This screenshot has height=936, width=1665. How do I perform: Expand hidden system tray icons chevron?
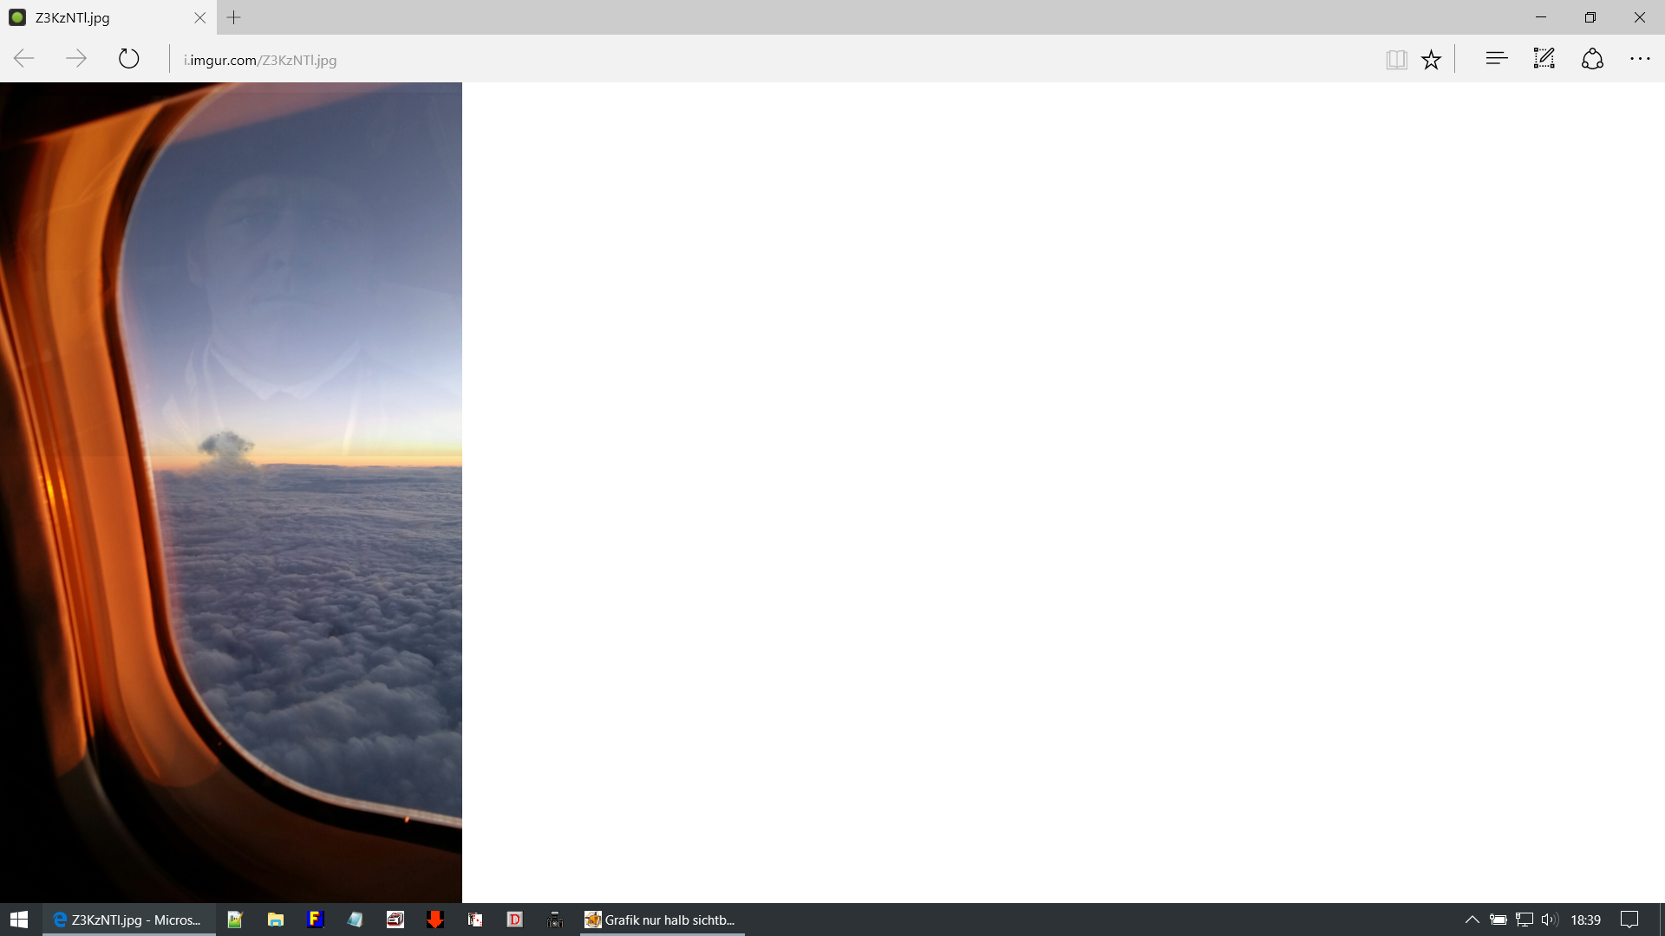pos(1472,920)
